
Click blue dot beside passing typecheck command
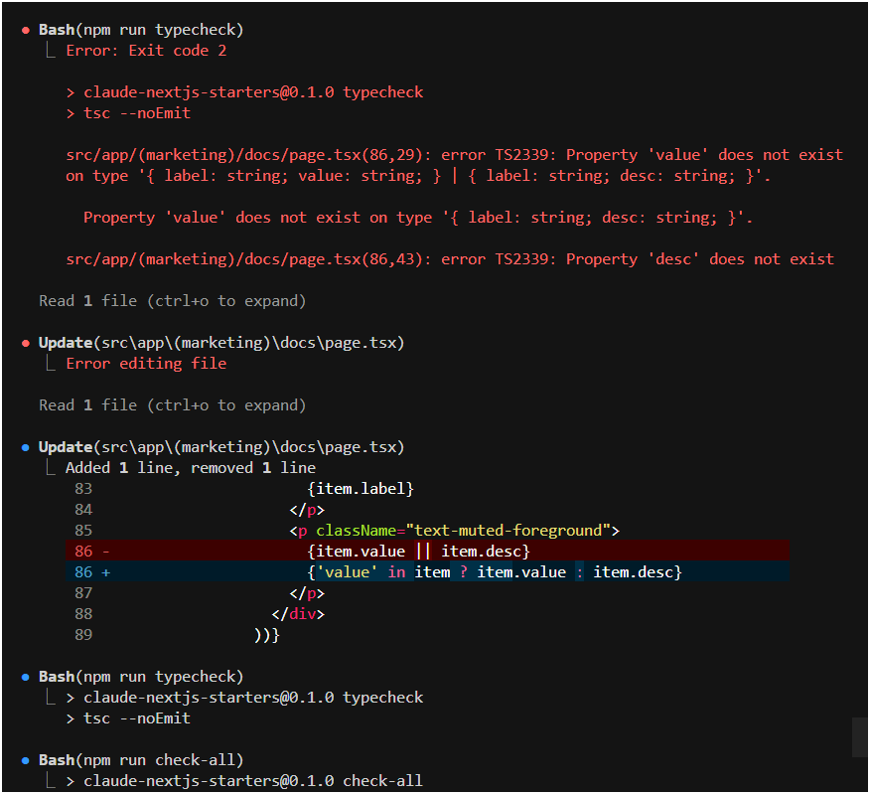point(24,677)
